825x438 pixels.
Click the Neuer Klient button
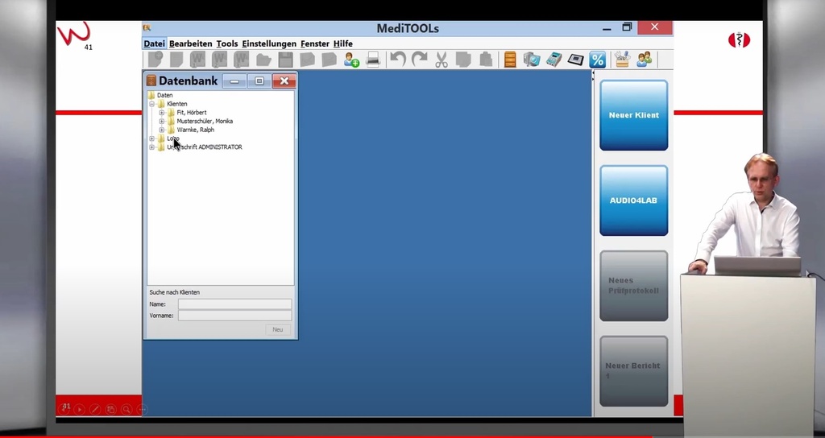pyautogui.click(x=634, y=115)
